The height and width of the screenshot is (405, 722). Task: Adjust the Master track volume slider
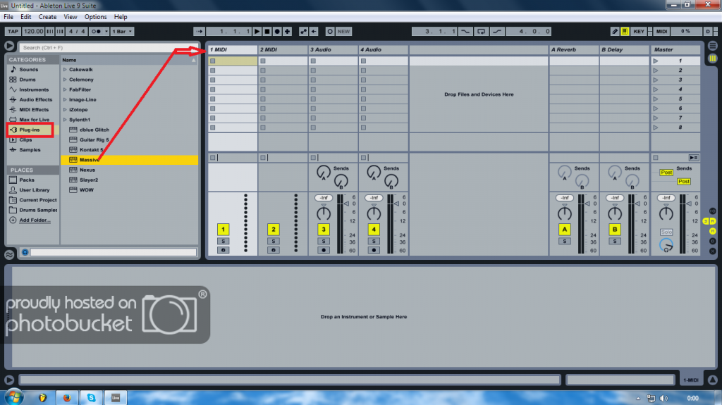coord(688,204)
